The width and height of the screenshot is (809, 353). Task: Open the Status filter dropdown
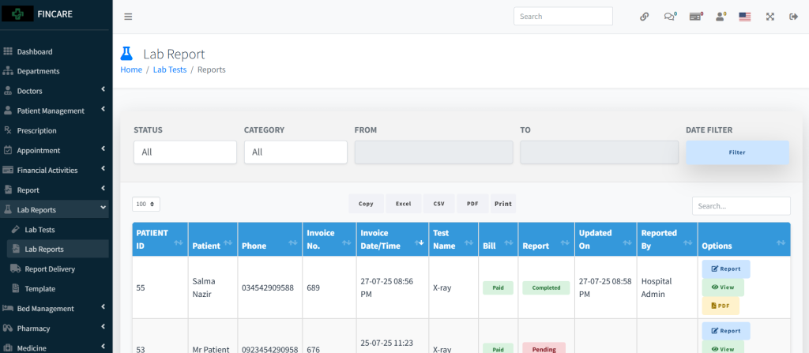pyautogui.click(x=185, y=152)
